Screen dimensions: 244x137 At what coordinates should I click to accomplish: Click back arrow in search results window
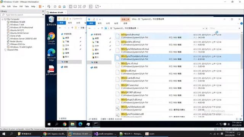point(90,28)
